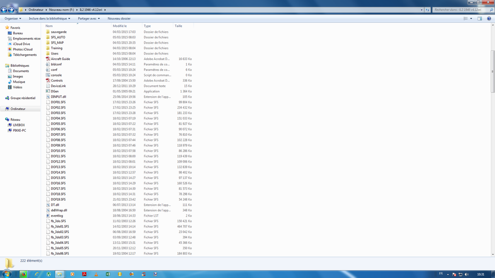The width and height of the screenshot is (495, 278).
Task: Select the DOF01.SFS file
Action: coord(58,102)
